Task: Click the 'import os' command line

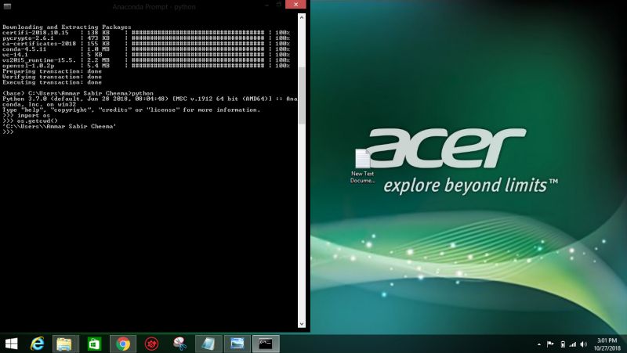Action: [x=27, y=115]
